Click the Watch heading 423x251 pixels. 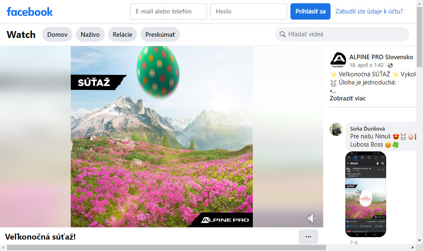(21, 34)
